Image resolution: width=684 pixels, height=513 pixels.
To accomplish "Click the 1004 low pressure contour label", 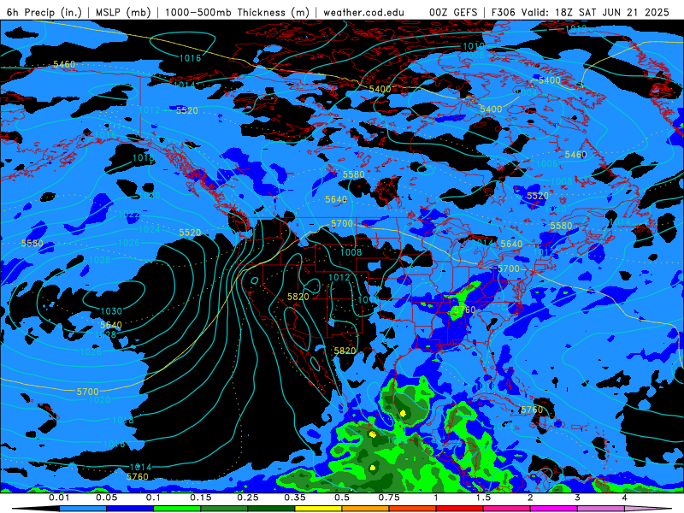I will pyautogui.click(x=527, y=92).
